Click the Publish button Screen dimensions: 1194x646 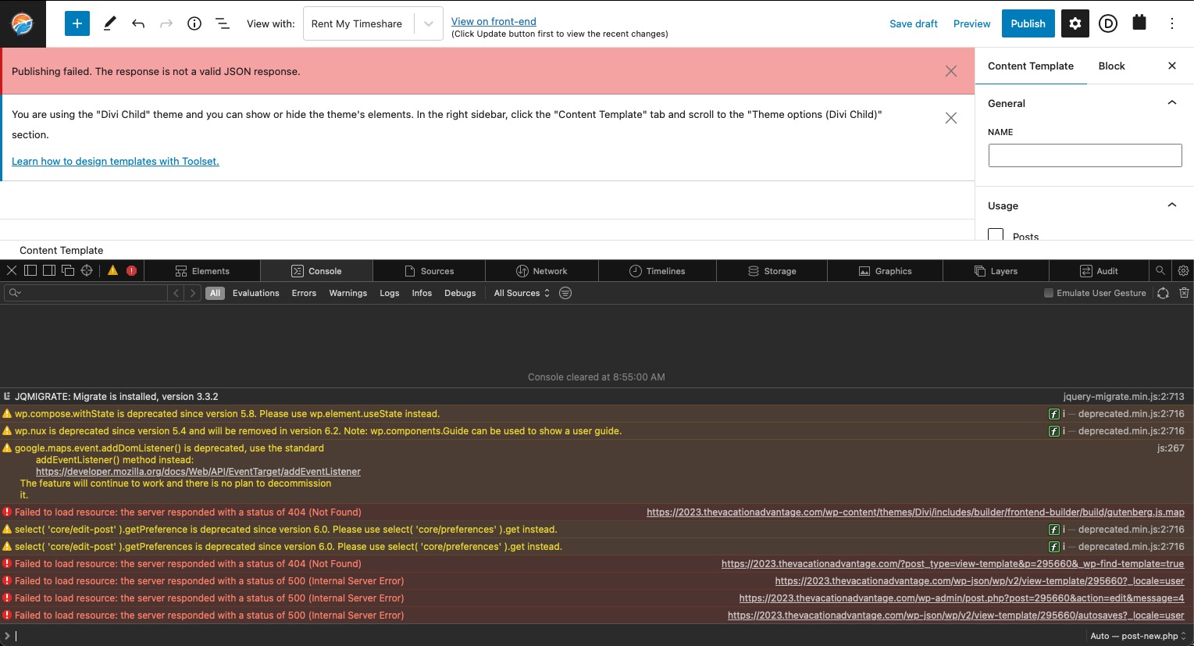point(1028,23)
